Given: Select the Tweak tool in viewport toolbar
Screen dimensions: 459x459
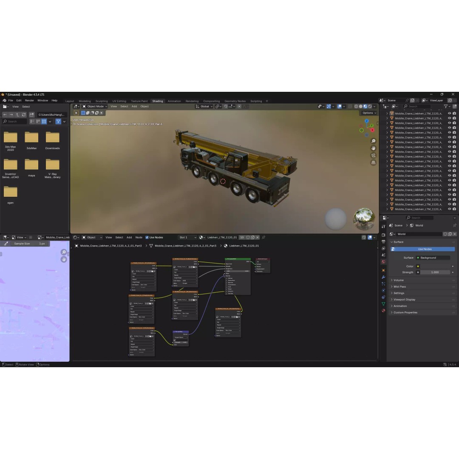Looking at the screenshot, I should [76, 113].
